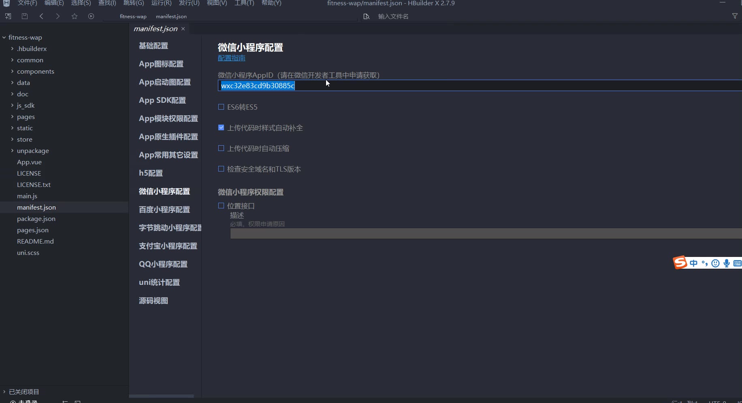This screenshot has height=403, width=742.
Task: Expand the pages folder
Action: click(12, 117)
